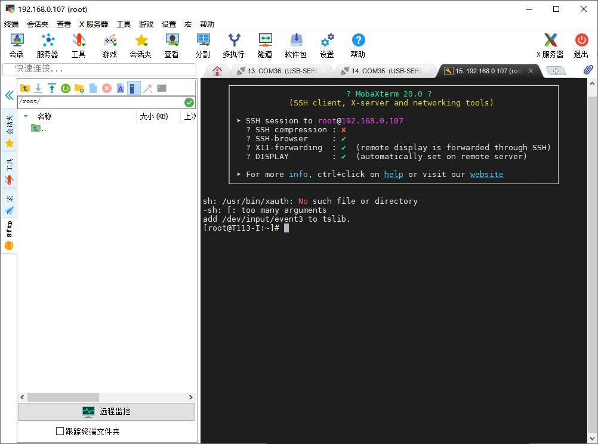The width and height of the screenshot is (598, 444).
Task: Click the sort arrow beside 名称 column
Action: [26, 116]
